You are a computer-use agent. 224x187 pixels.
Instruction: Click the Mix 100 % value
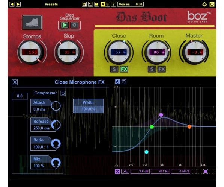point(39,166)
